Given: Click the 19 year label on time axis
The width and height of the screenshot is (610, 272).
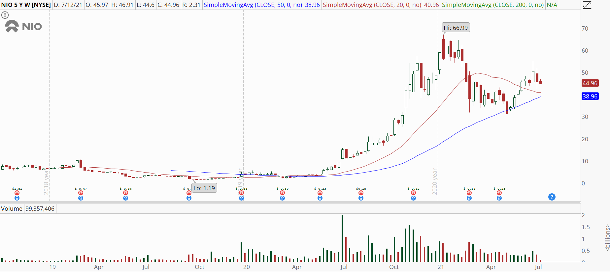Looking at the screenshot, I should (52, 267).
